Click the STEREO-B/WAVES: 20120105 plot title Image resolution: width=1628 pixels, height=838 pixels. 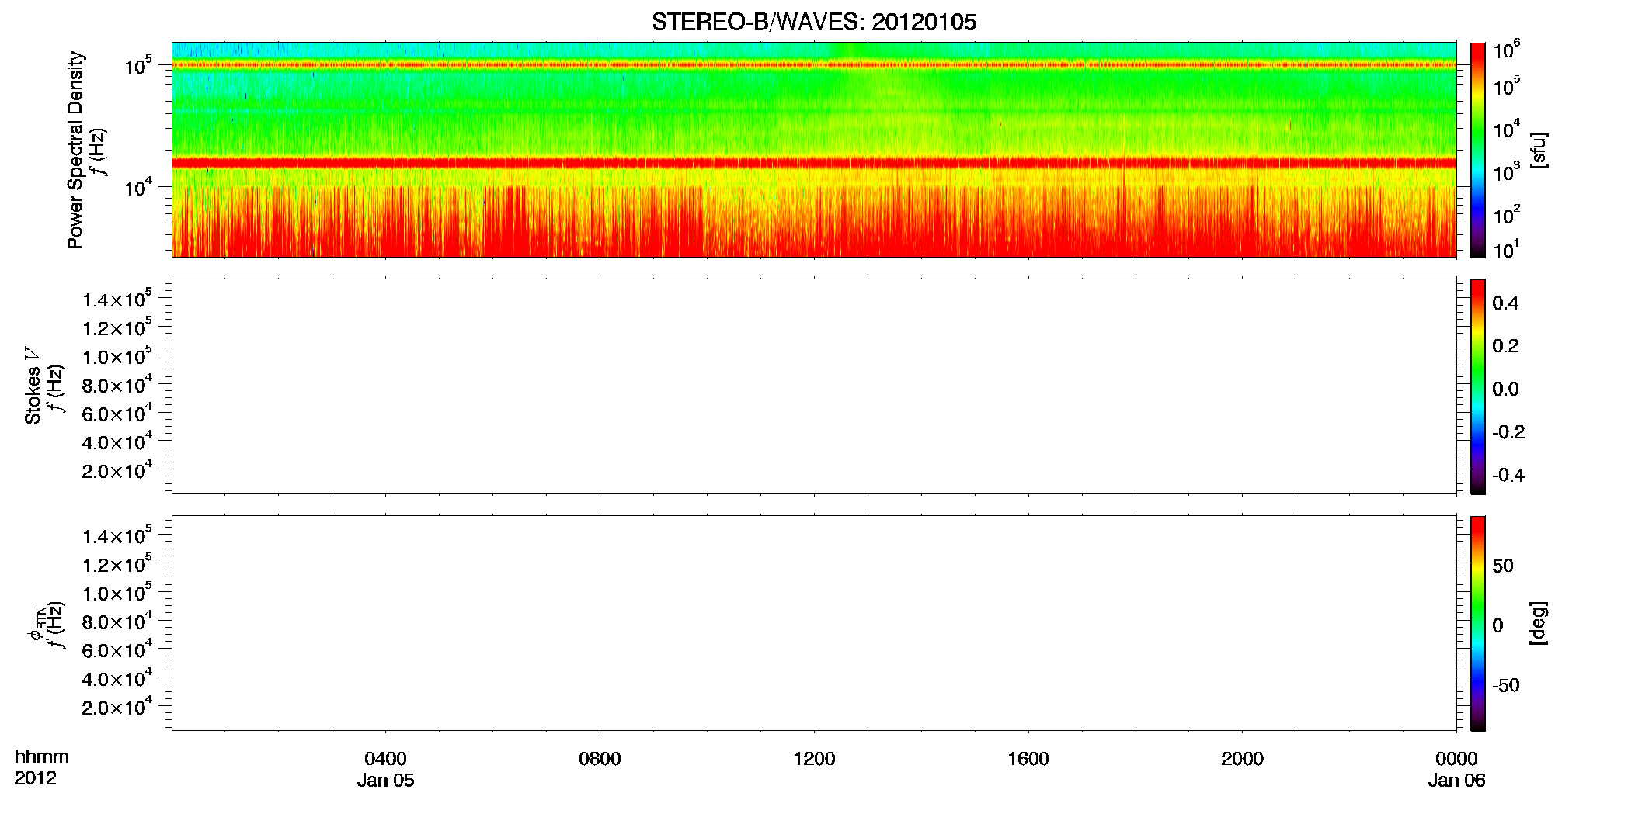click(814, 23)
